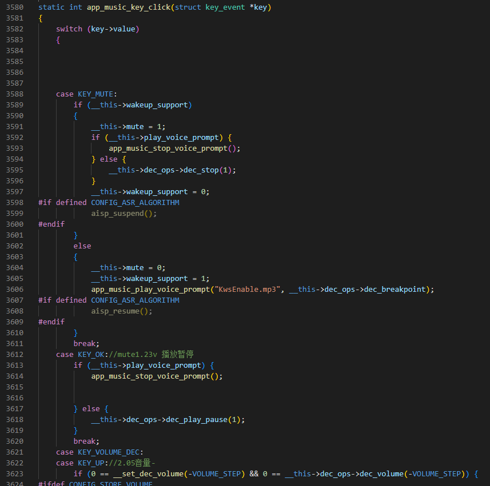
Task: Click '__this->wakeup_support = 1;' statement
Action: [x=150, y=279]
